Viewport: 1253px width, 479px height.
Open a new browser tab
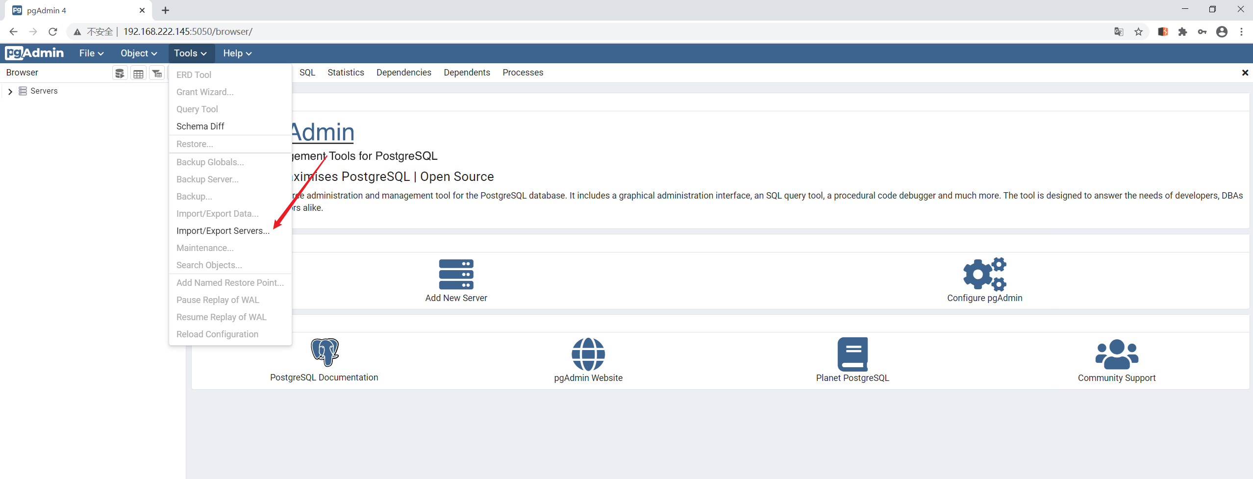[x=165, y=10]
